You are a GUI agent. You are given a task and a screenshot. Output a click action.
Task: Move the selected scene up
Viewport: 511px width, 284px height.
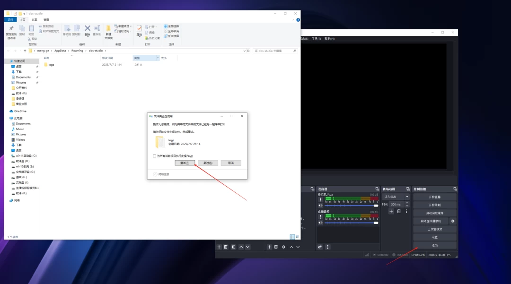tap(241, 247)
